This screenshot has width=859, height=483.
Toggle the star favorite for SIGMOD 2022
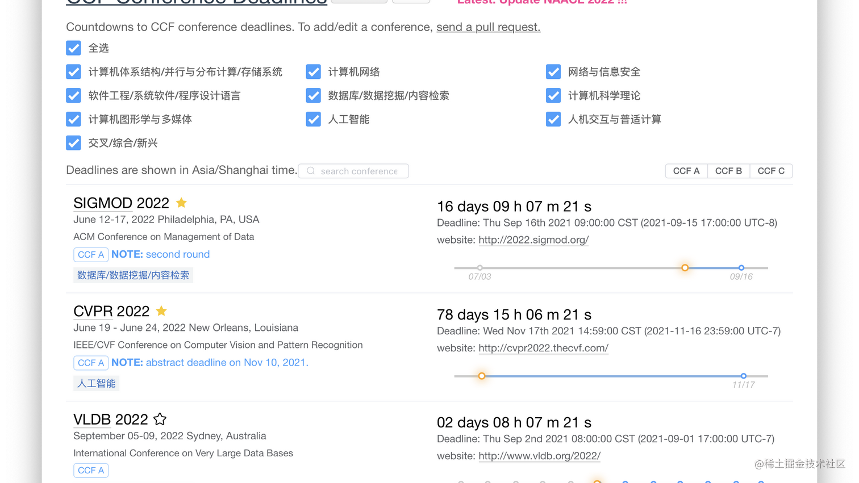tap(181, 202)
